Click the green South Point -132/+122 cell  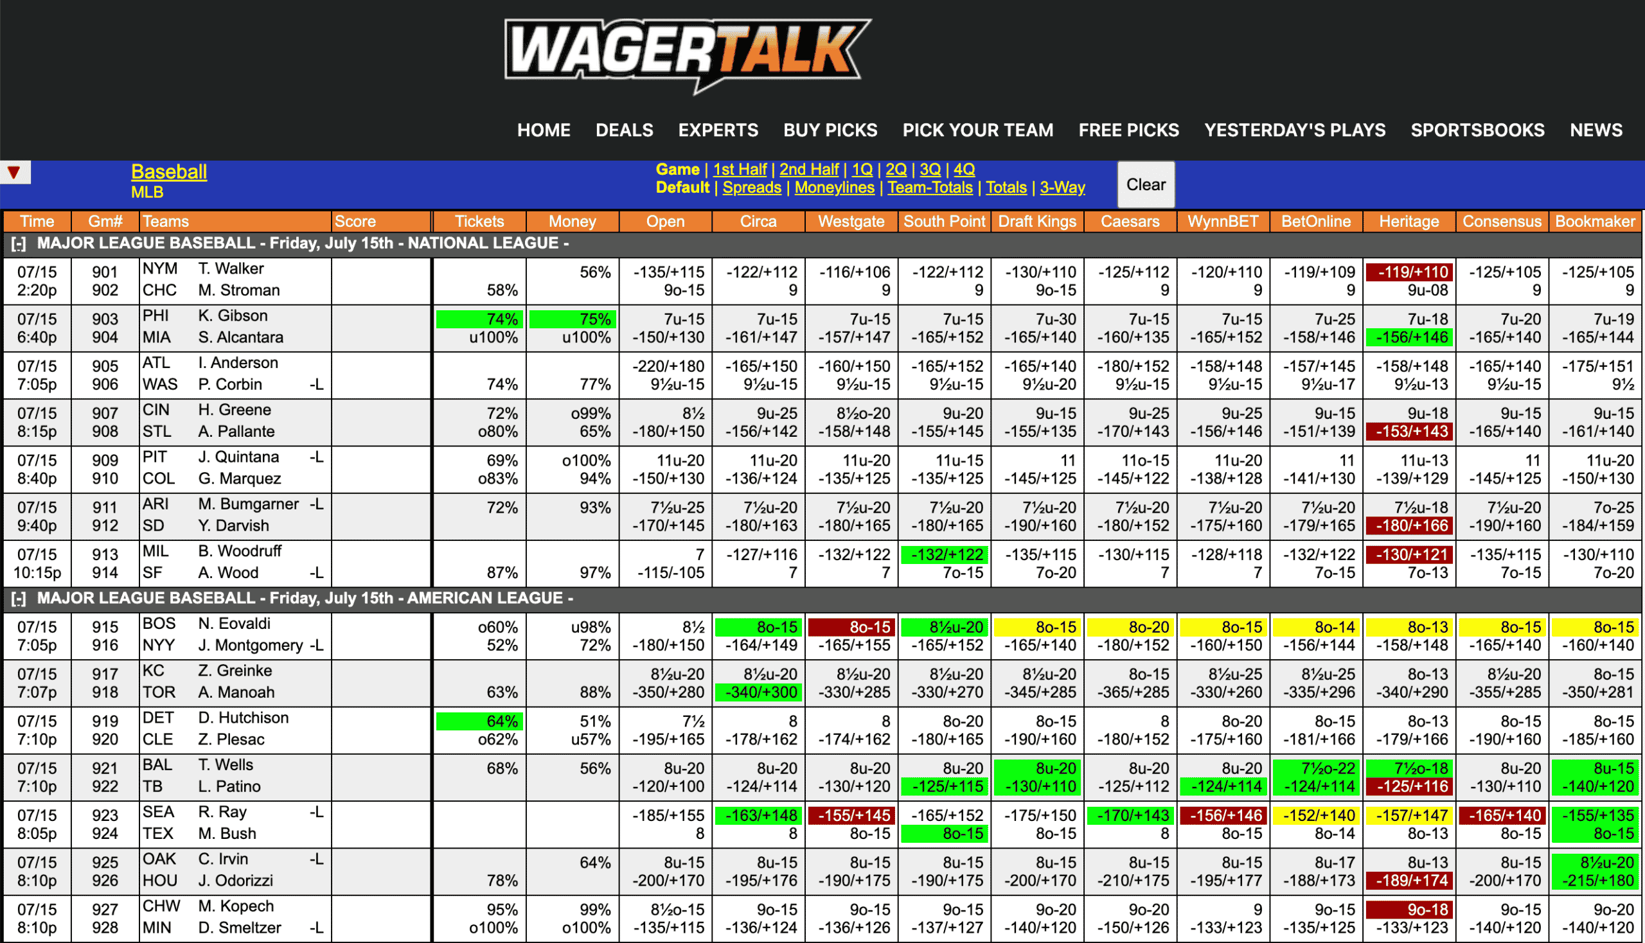click(945, 555)
